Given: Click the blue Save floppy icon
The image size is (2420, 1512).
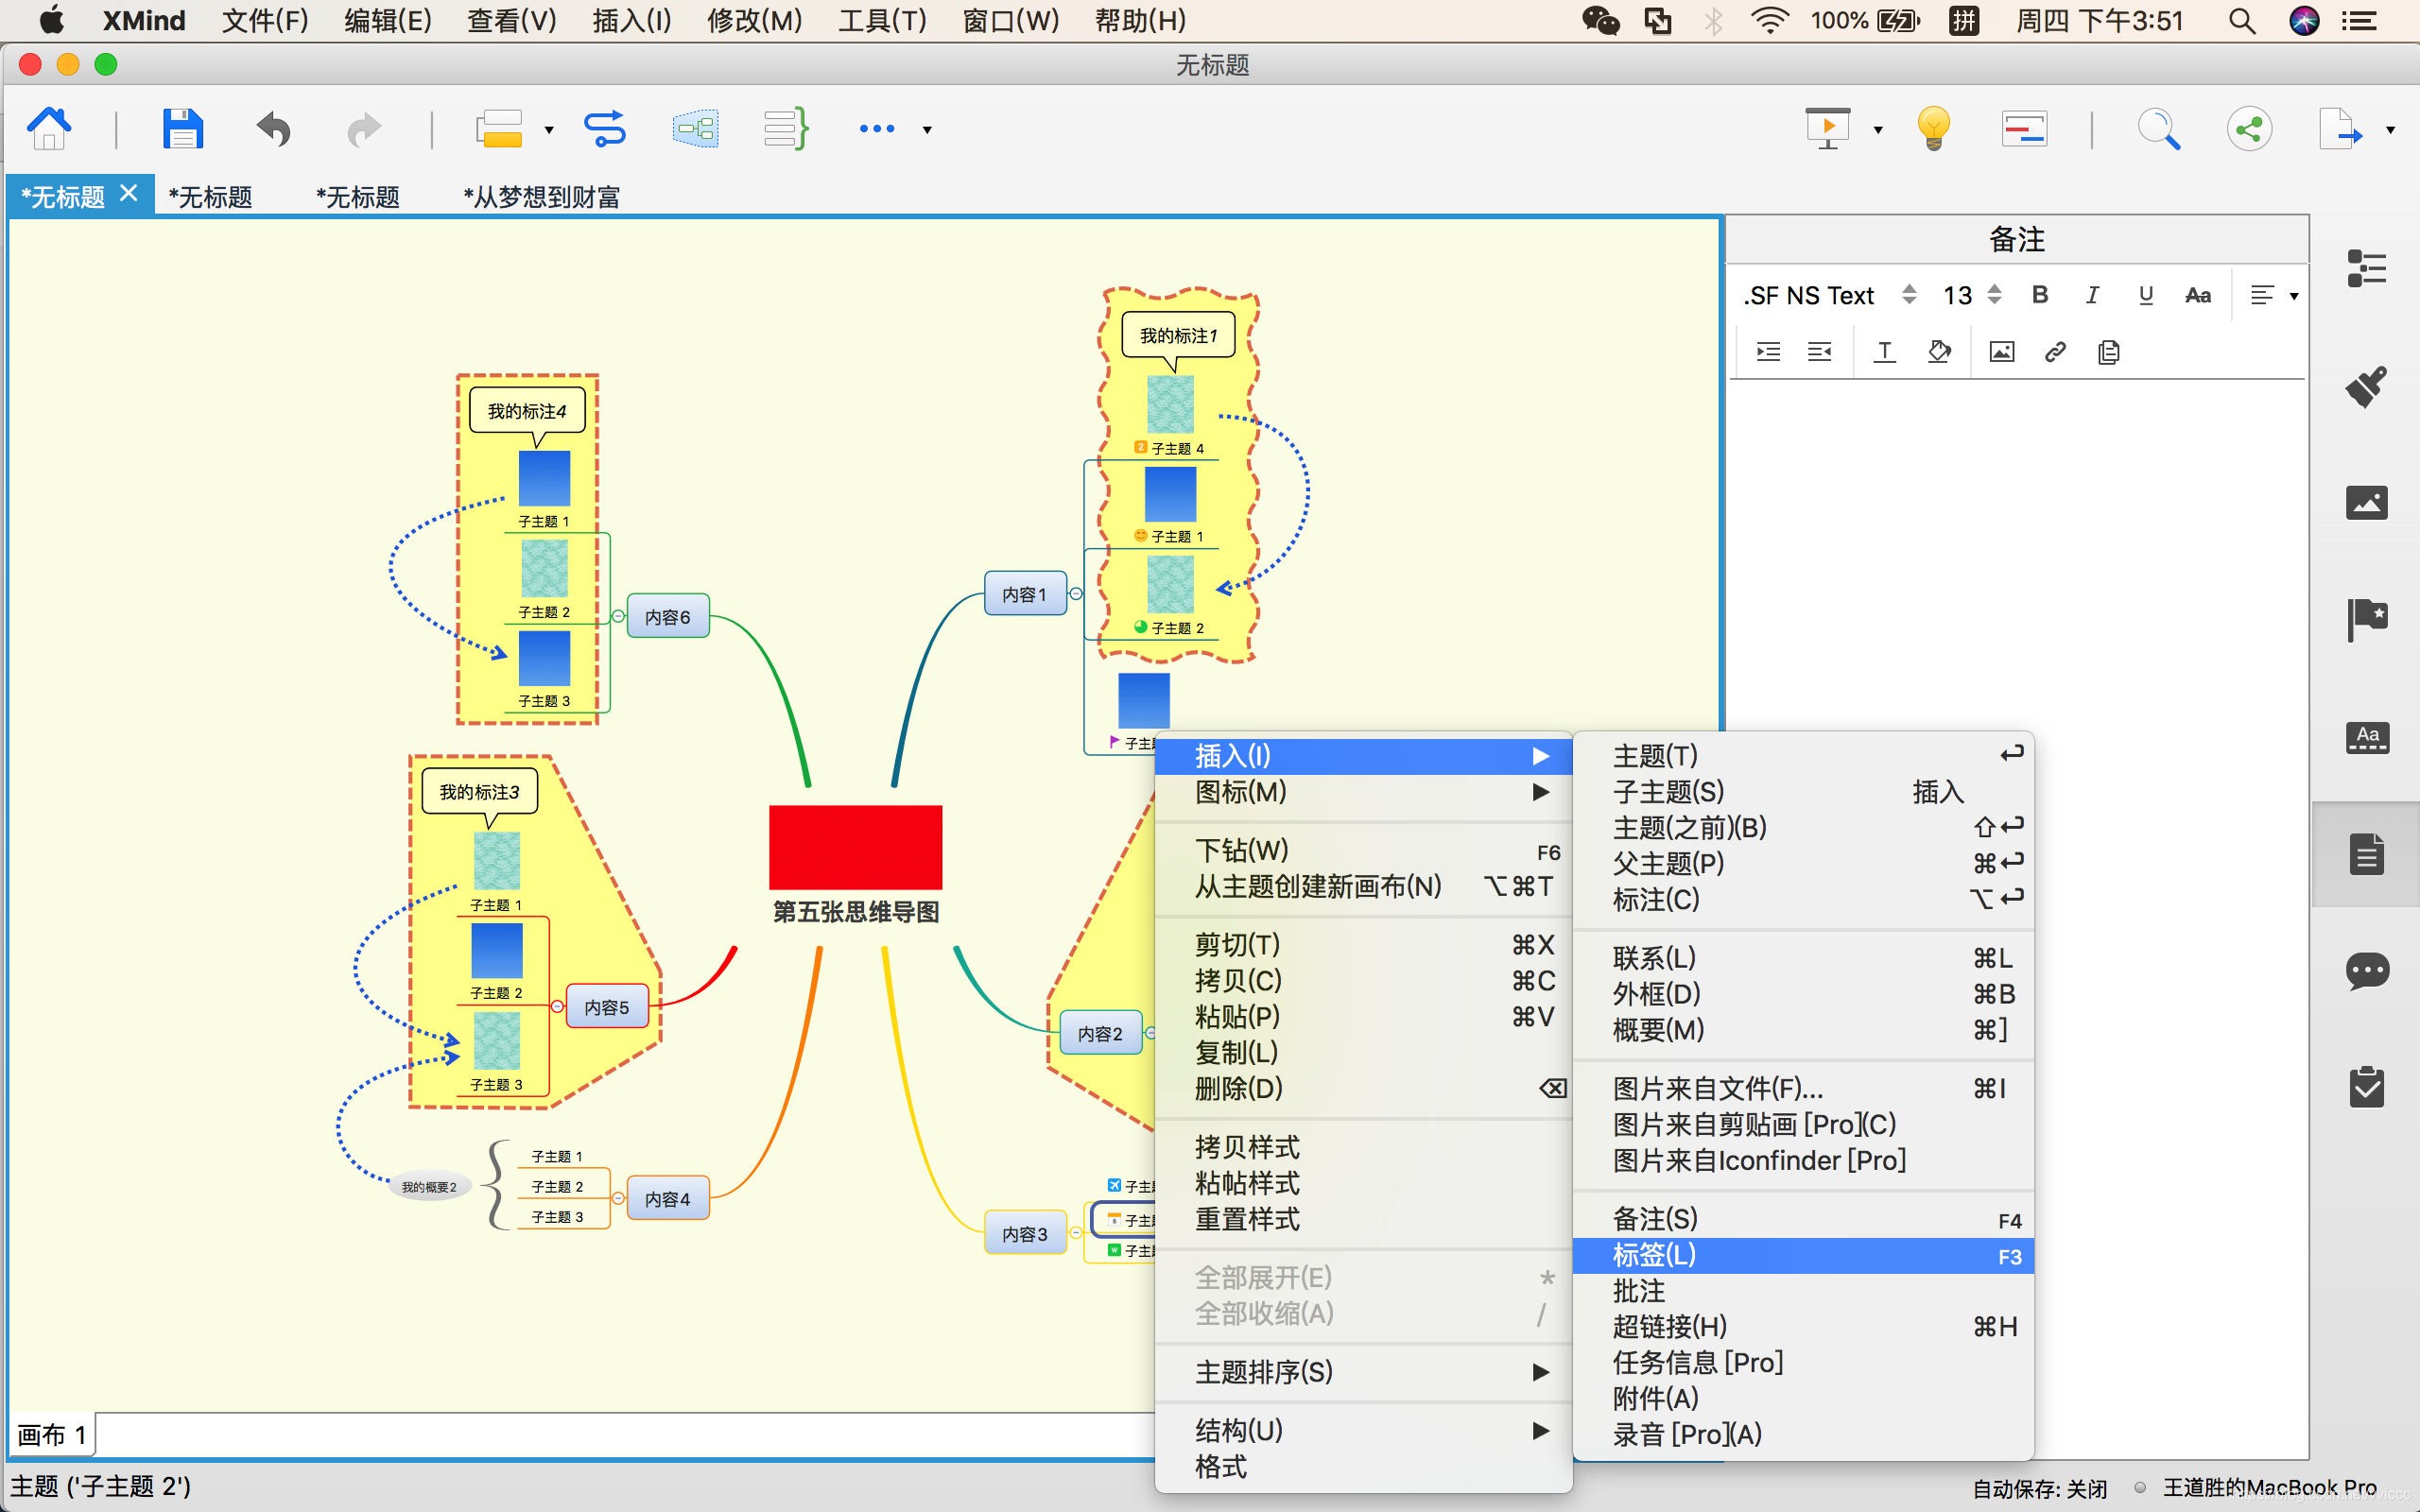Looking at the screenshot, I should pyautogui.click(x=182, y=129).
